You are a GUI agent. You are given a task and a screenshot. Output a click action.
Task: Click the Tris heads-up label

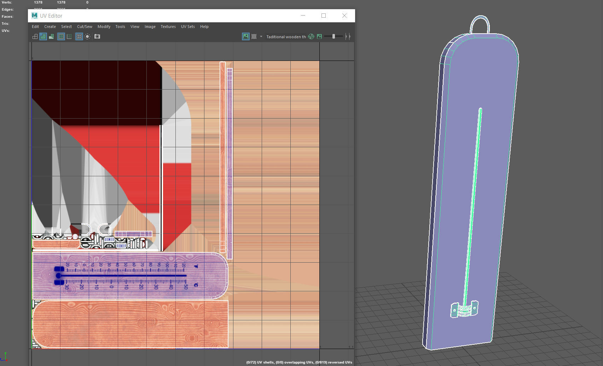[5, 24]
